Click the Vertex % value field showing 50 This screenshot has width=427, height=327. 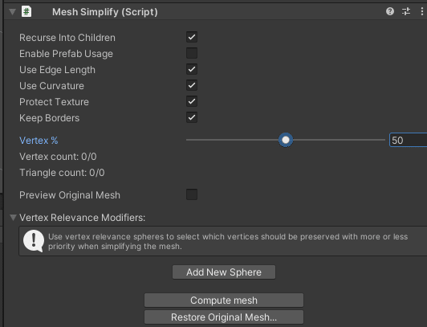pyautogui.click(x=409, y=140)
